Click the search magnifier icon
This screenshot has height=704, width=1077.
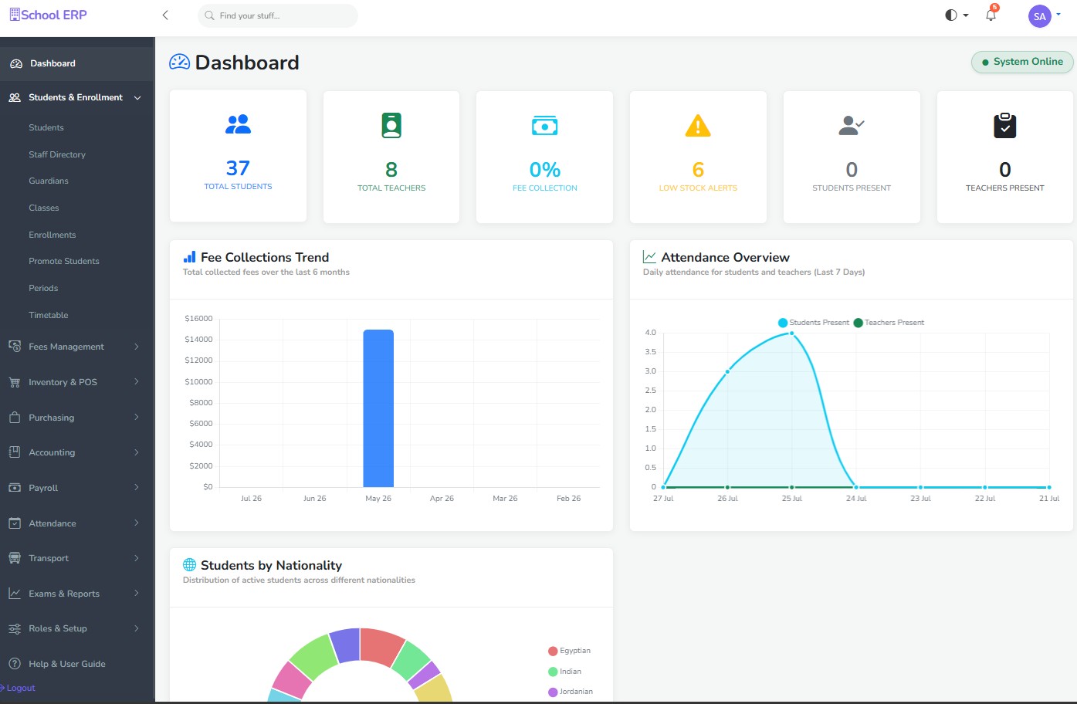coord(209,15)
